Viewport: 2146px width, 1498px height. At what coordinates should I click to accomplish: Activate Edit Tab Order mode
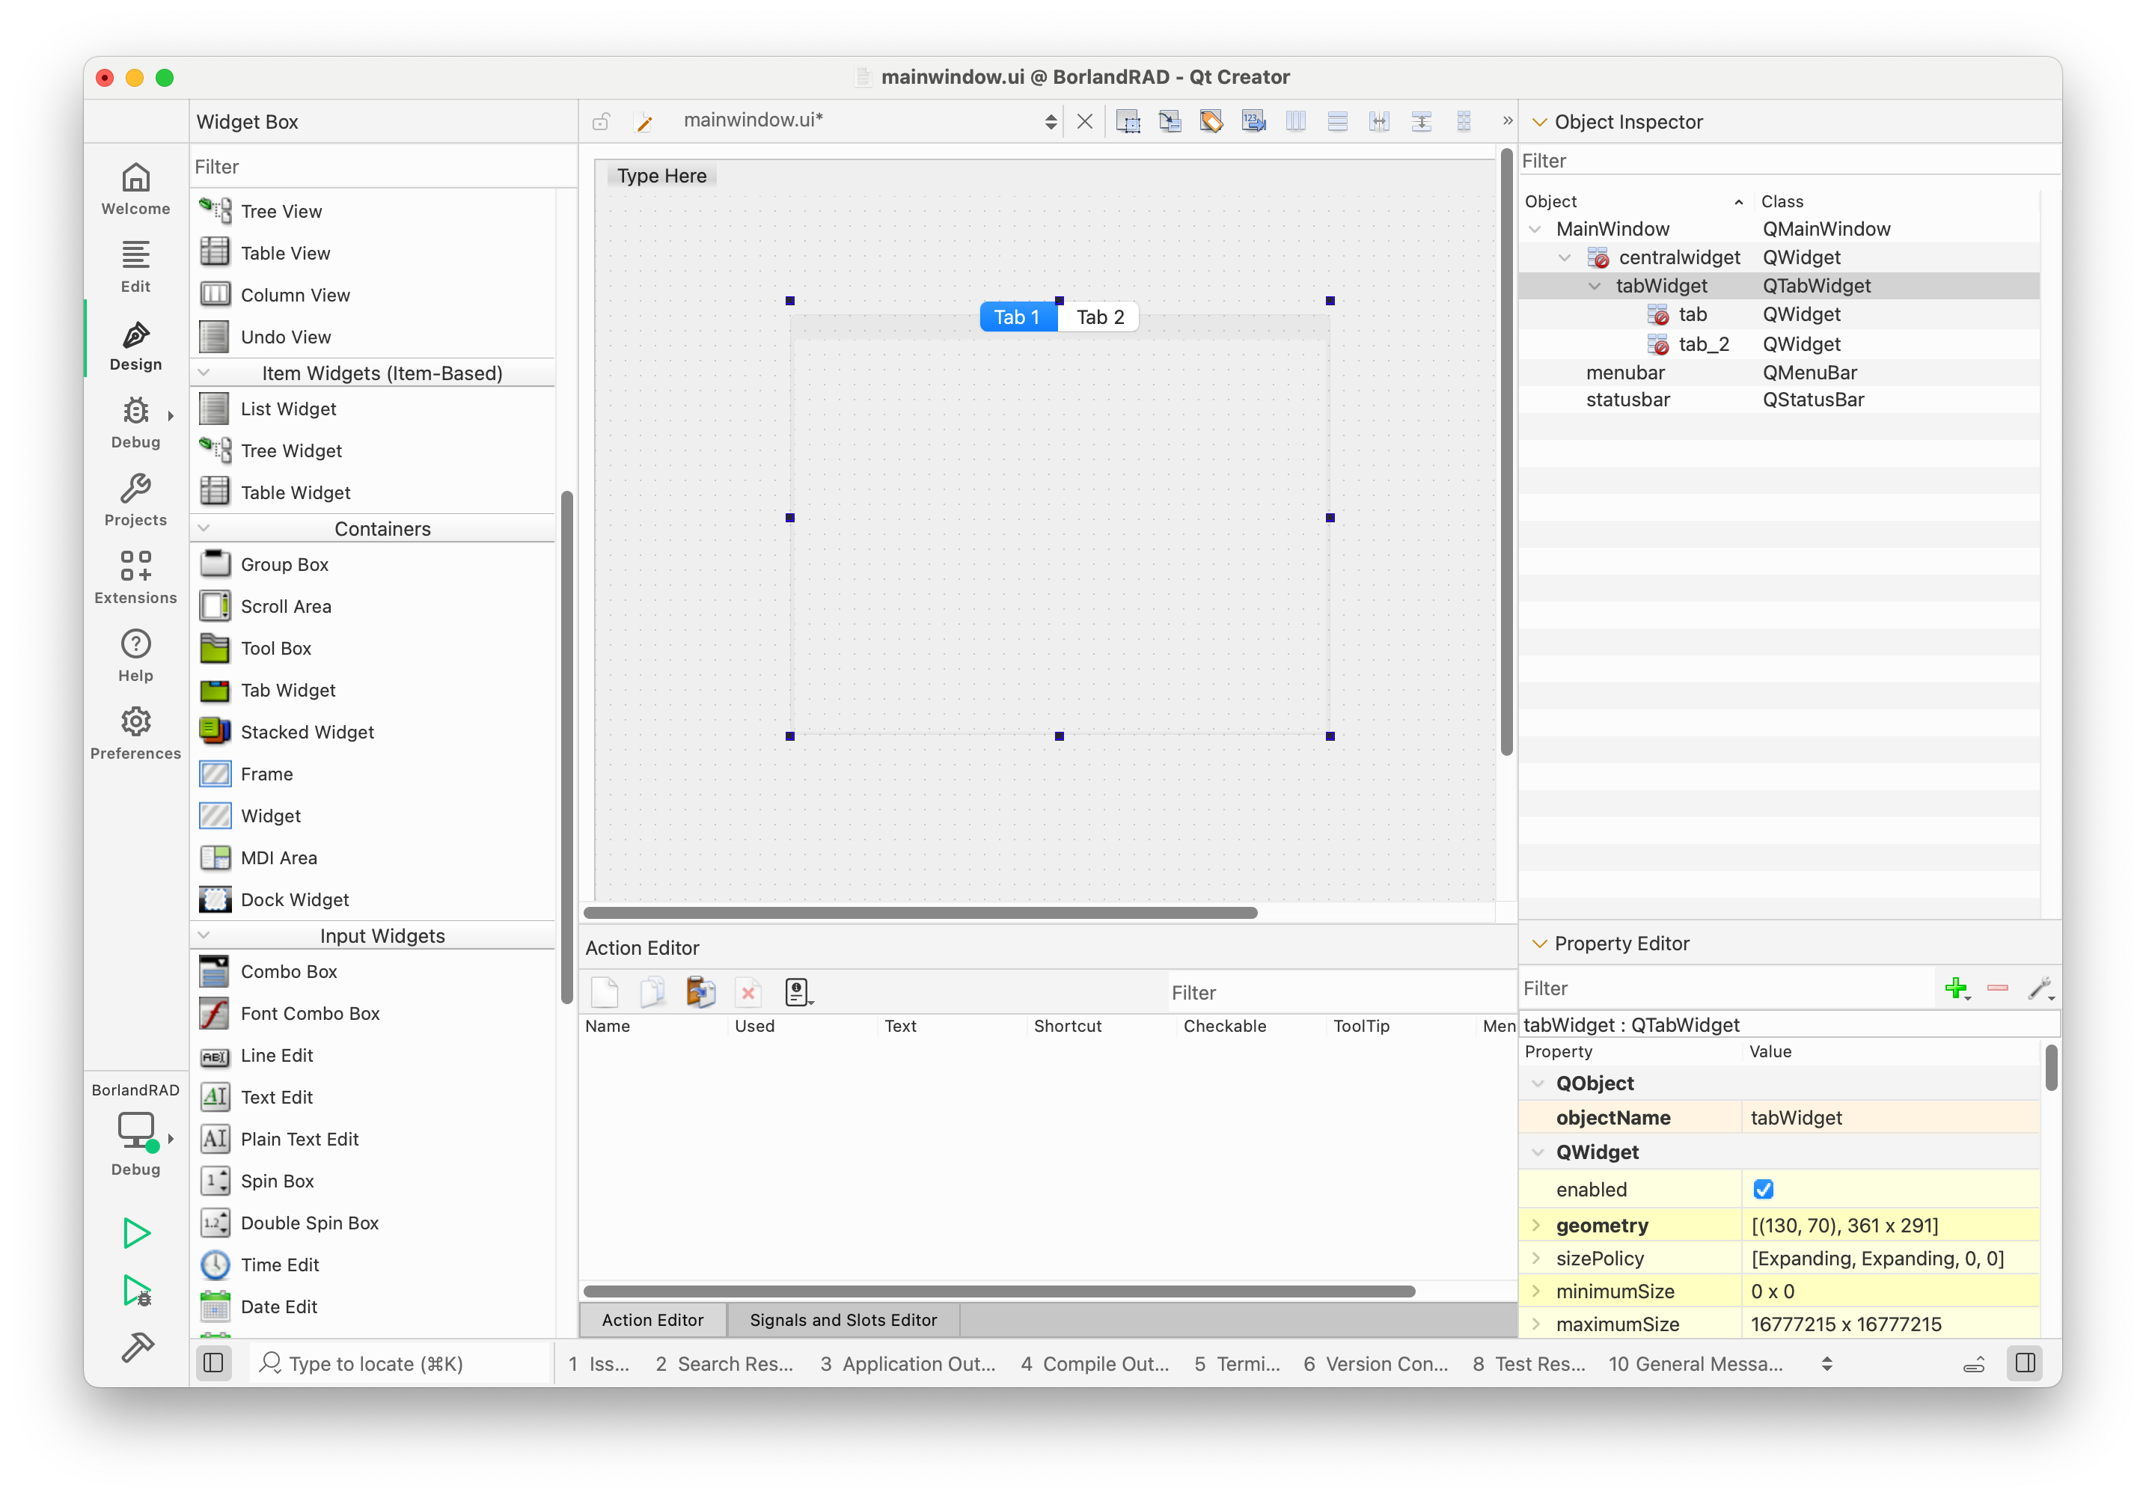tap(1253, 120)
